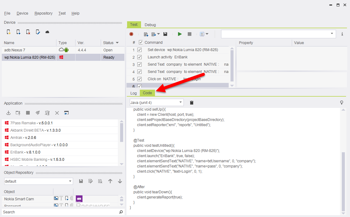Click the lightbulb hint icon
Image resolution: width=350 pixels, height=217 pixels.
[342, 103]
